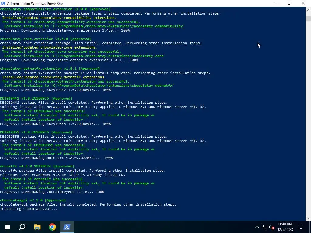Viewport: 311px width, 233px height.
Task: Click the scrollbar down arrow
Action: pos(308,218)
